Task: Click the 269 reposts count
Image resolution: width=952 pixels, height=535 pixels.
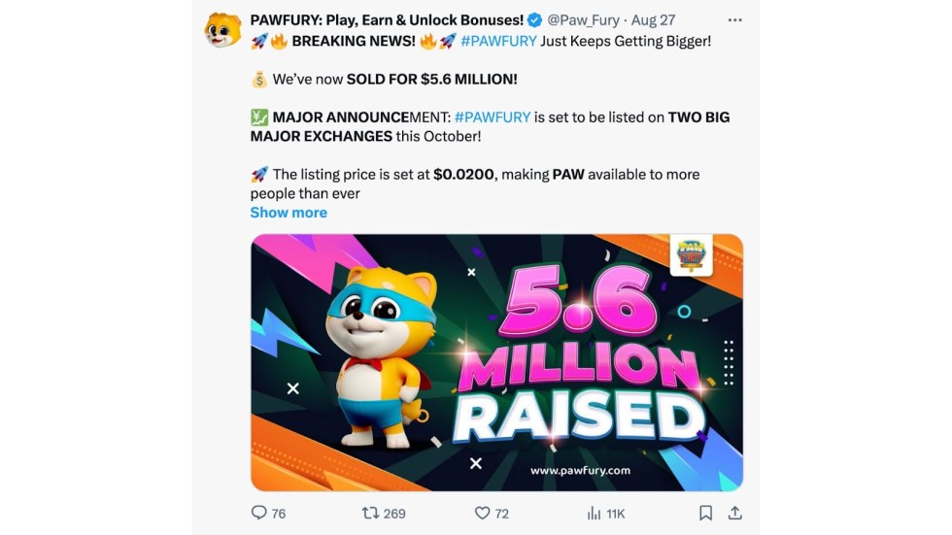Action: [x=394, y=513]
